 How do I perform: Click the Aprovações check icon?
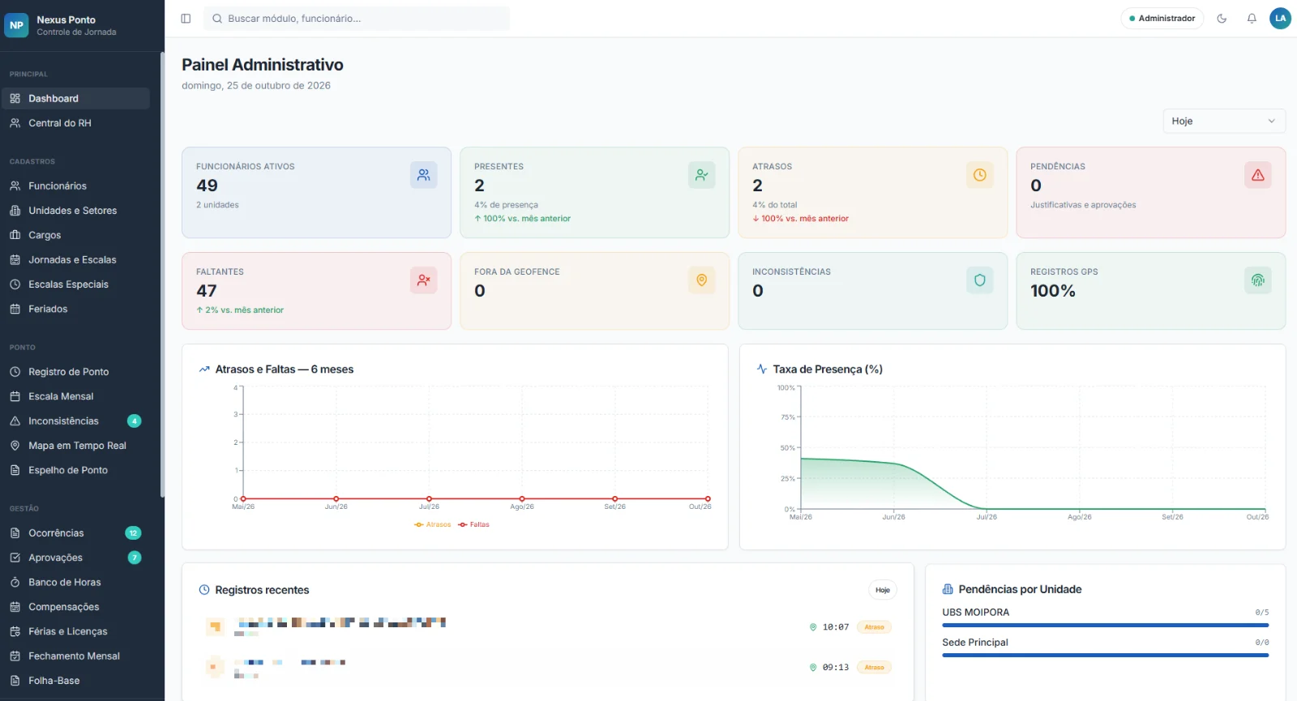[15, 558]
